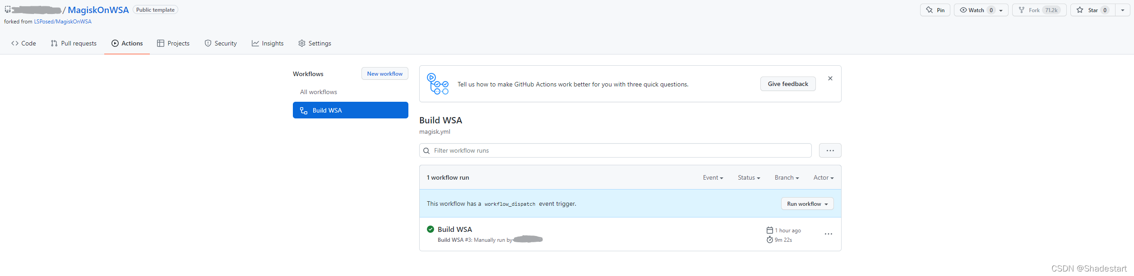Expand the Actor filter dropdown
Screen dimensions: 1134x276
coord(824,178)
